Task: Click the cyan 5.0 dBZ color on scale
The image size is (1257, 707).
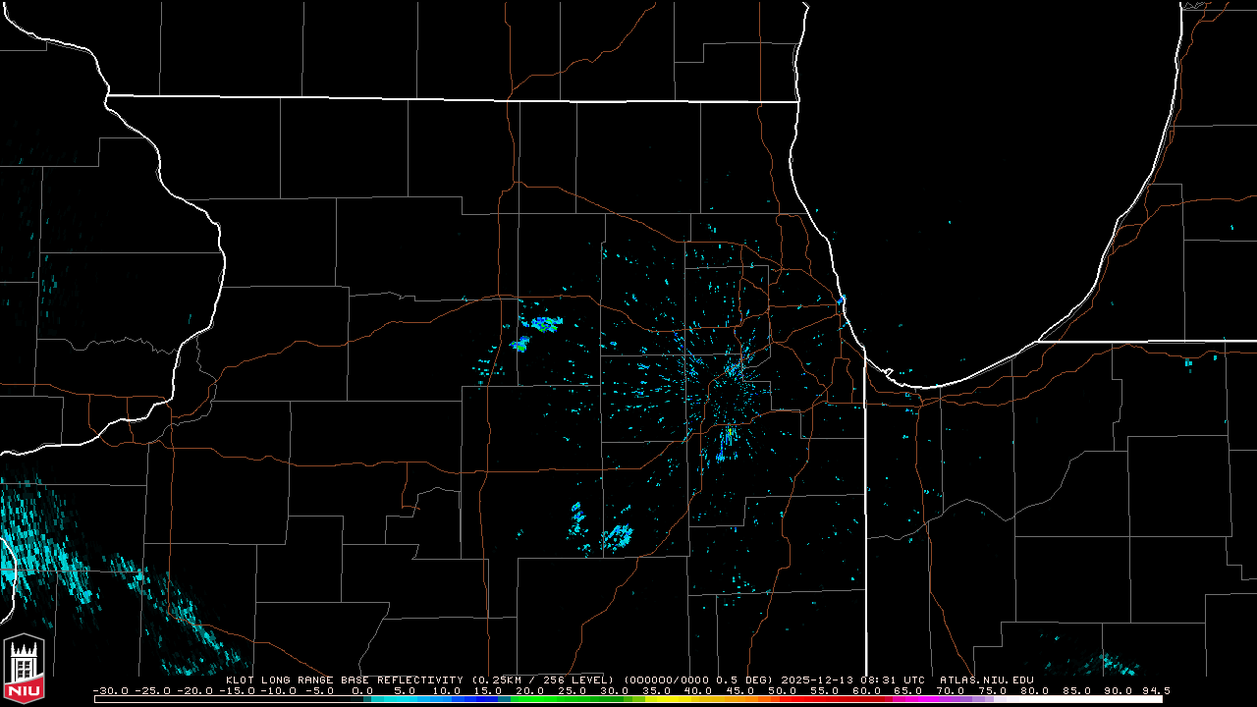Action: point(405,699)
